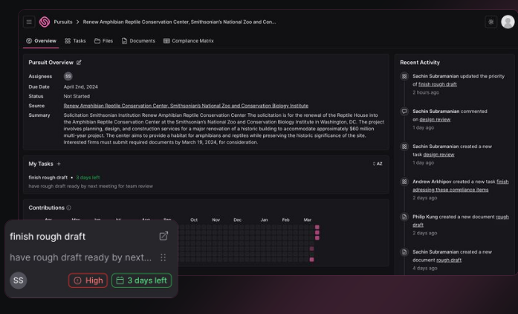Toggle the light/dark theme sun icon

(x=491, y=22)
